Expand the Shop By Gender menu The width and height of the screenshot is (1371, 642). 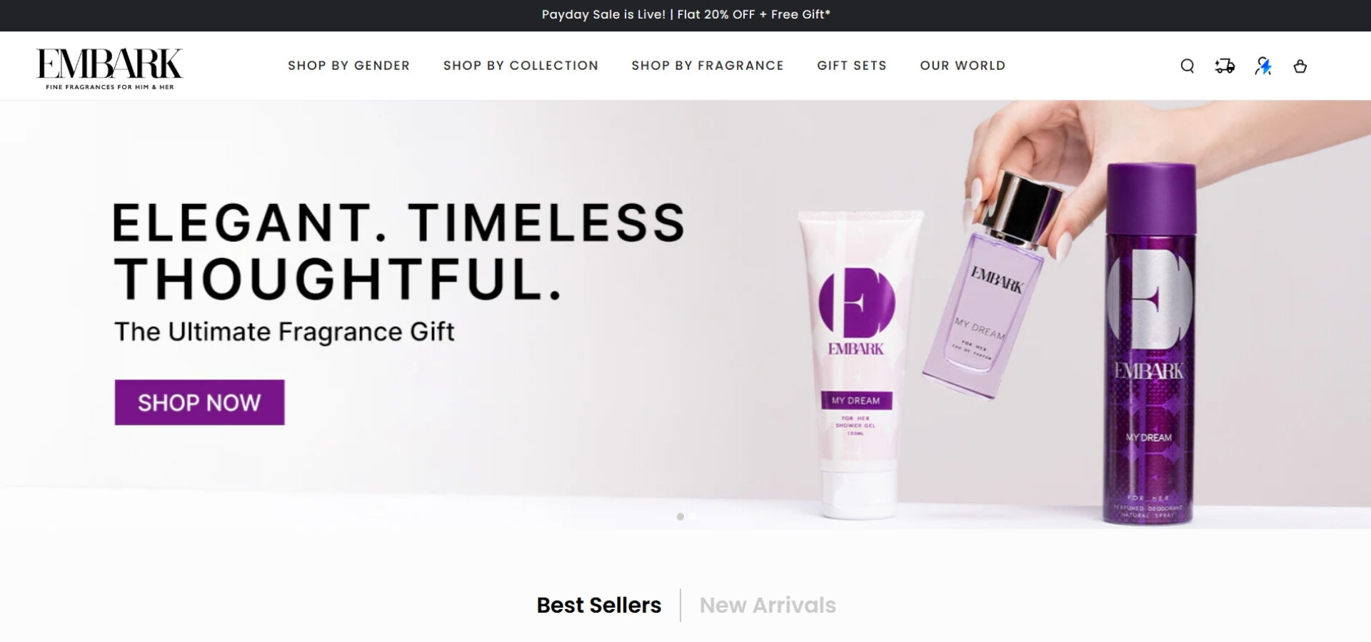[x=348, y=66]
